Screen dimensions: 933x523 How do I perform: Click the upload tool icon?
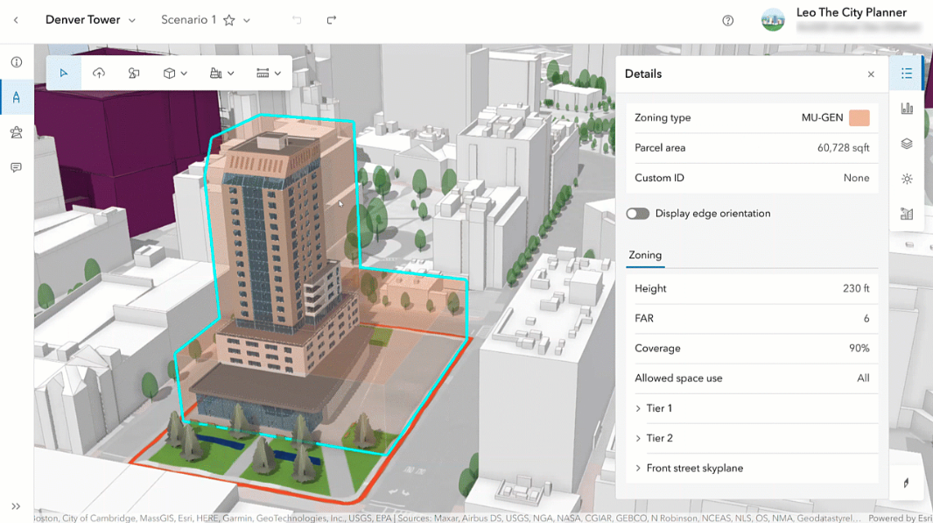[99, 74]
